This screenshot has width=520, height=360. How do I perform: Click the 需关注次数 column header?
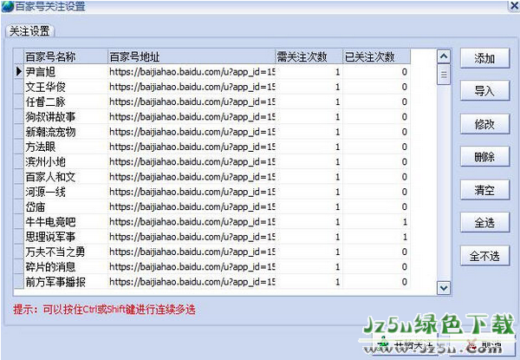click(x=309, y=56)
